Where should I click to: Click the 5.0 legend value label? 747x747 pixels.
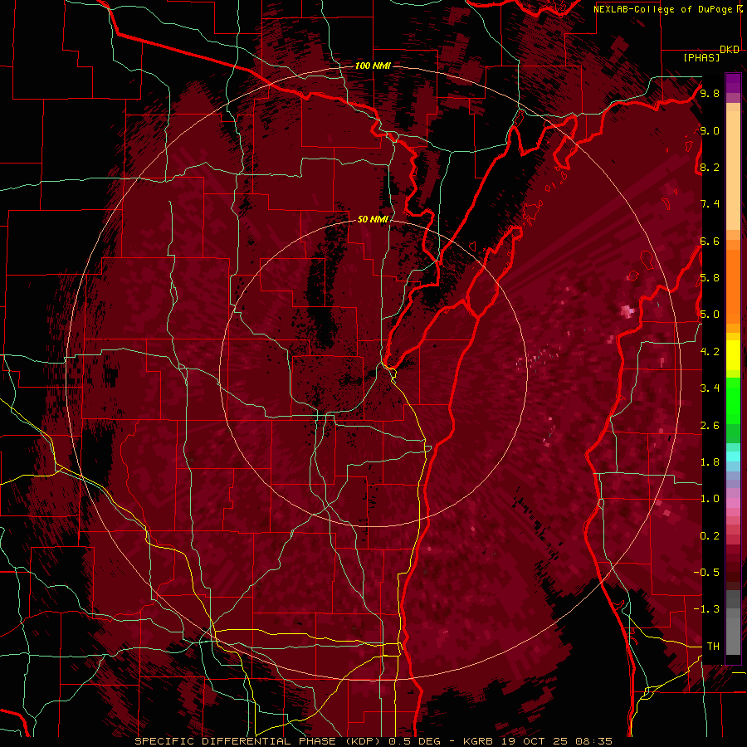click(x=710, y=315)
